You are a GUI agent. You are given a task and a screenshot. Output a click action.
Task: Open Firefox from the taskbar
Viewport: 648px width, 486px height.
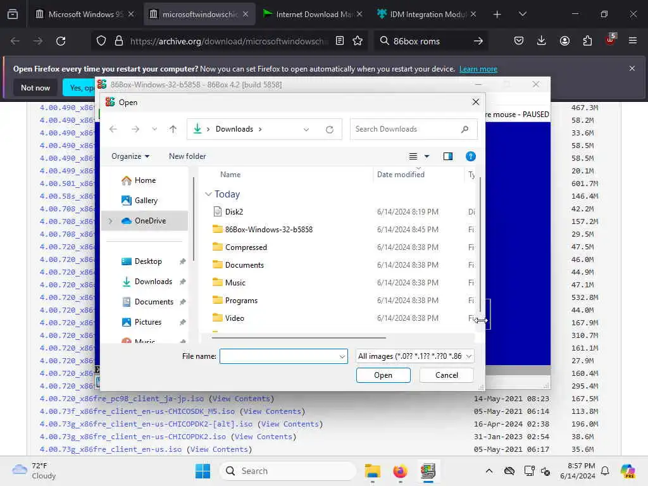click(400, 471)
